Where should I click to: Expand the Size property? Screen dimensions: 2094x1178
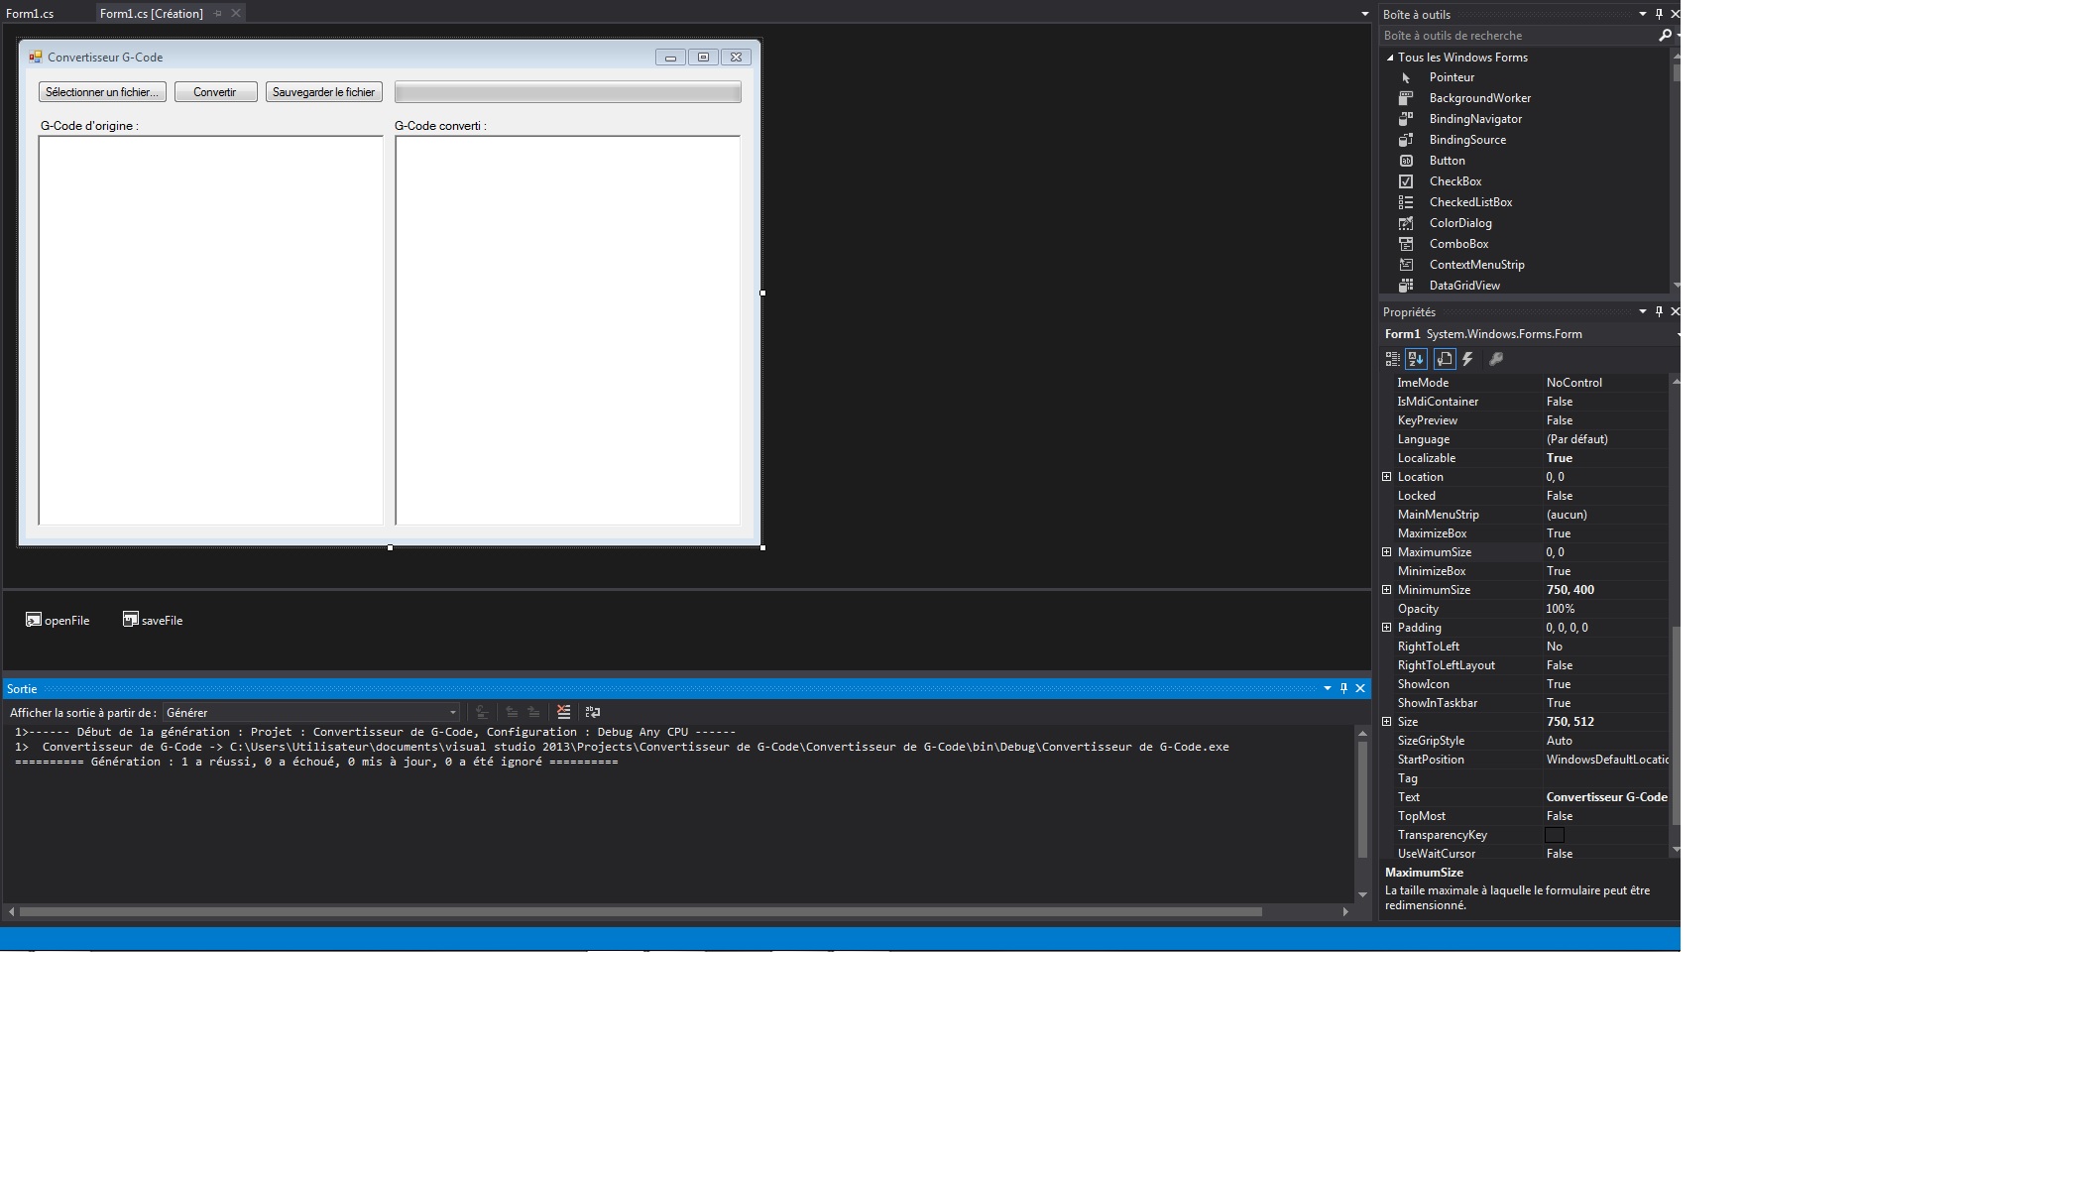point(1387,722)
